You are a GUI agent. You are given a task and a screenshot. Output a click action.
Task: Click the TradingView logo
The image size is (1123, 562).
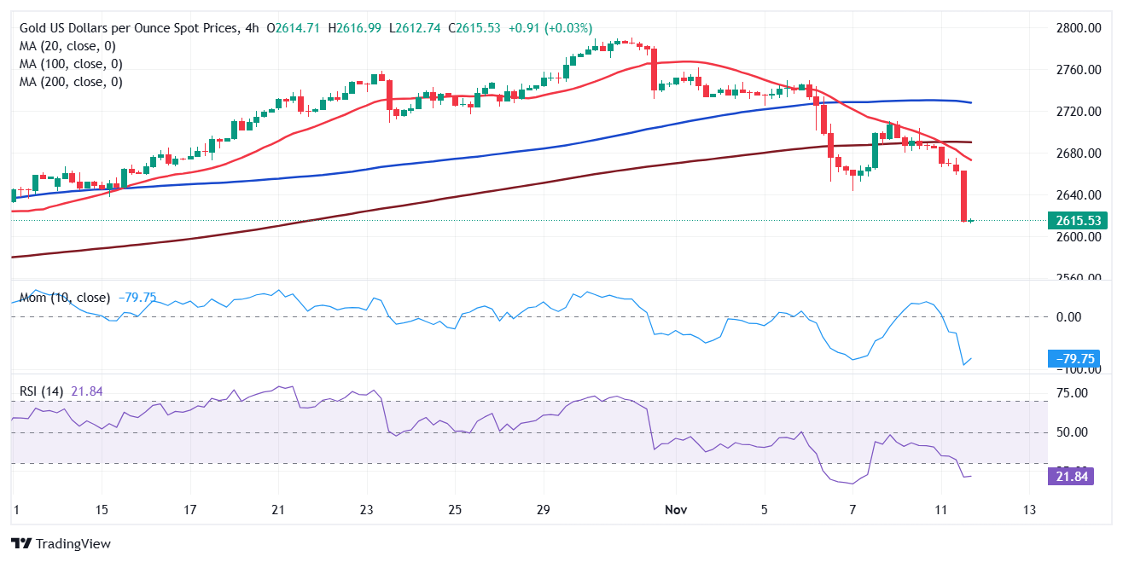pos(60,543)
